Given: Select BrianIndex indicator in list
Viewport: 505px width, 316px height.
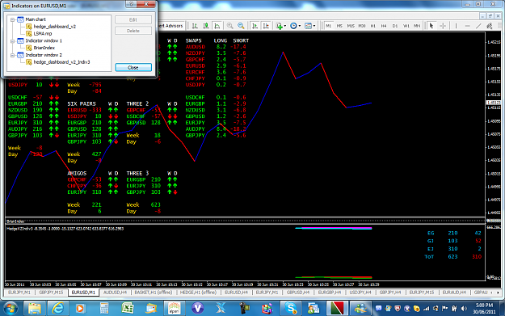Looking at the screenshot, I should pos(44,48).
